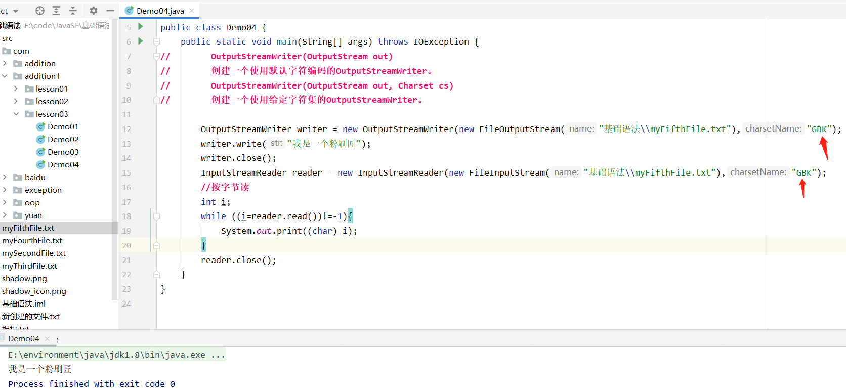Select shadow_icon.png in project tree
This screenshot has width=846, height=390.
pos(34,291)
